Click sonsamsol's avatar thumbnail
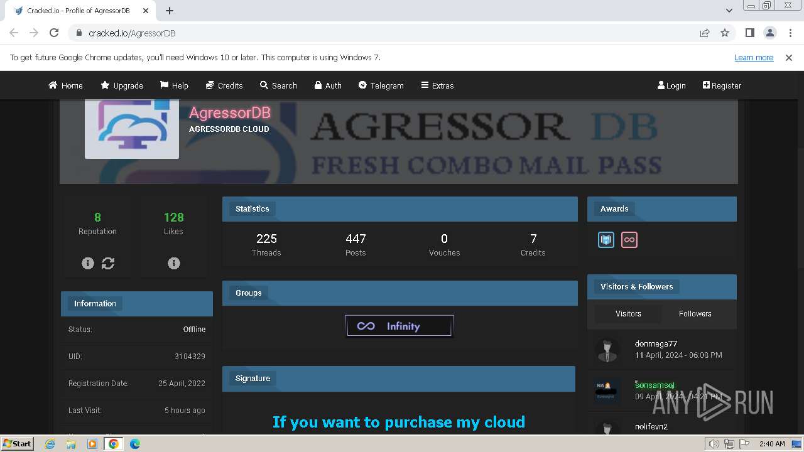This screenshot has width=804, height=452. (607, 391)
